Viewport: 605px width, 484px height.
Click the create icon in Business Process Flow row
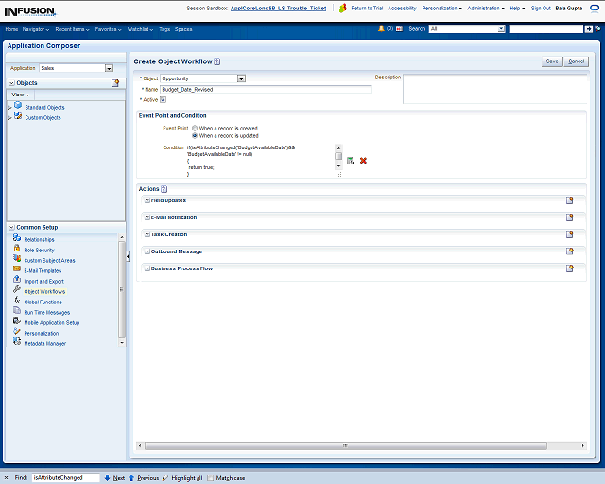[x=570, y=268]
